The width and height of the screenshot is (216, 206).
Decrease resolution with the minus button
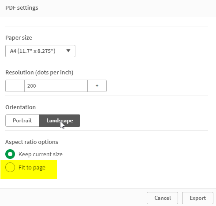pyautogui.click(x=15, y=86)
